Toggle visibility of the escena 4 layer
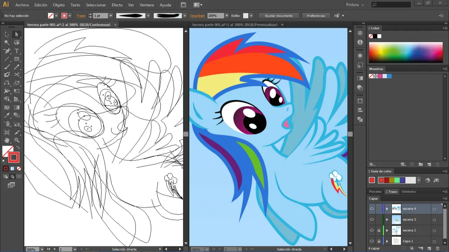This screenshot has width=449, height=252. click(x=371, y=209)
